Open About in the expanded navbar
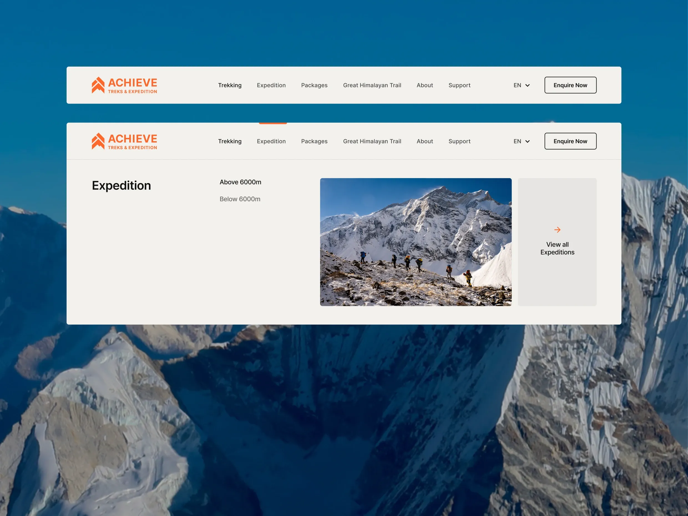This screenshot has width=688, height=516. click(424, 141)
